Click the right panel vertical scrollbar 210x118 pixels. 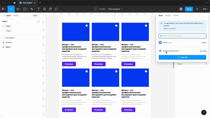click(174, 65)
